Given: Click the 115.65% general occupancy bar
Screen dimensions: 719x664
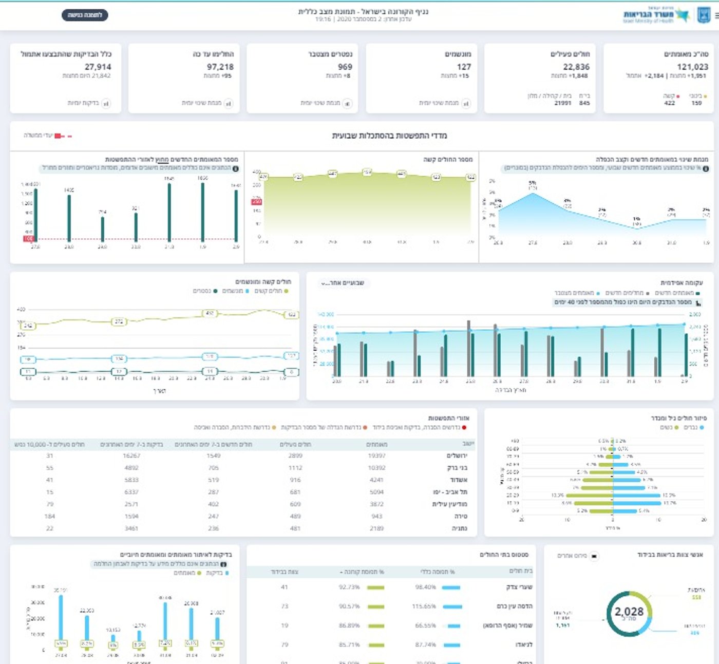Looking at the screenshot, I should coord(451,606).
